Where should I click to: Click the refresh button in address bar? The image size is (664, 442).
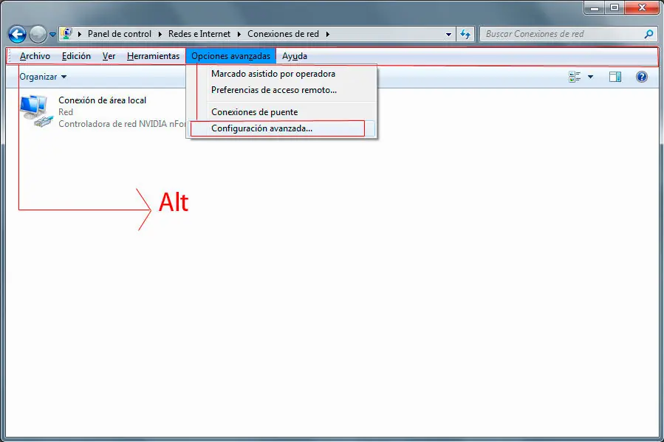click(x=465, y=34)
